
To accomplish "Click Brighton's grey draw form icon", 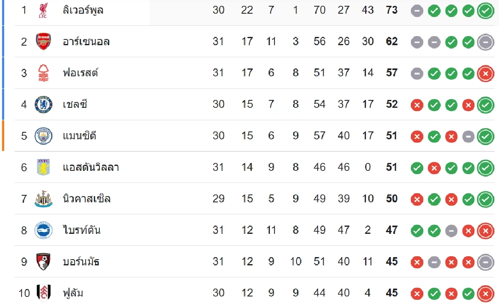I will click(451, 231).
